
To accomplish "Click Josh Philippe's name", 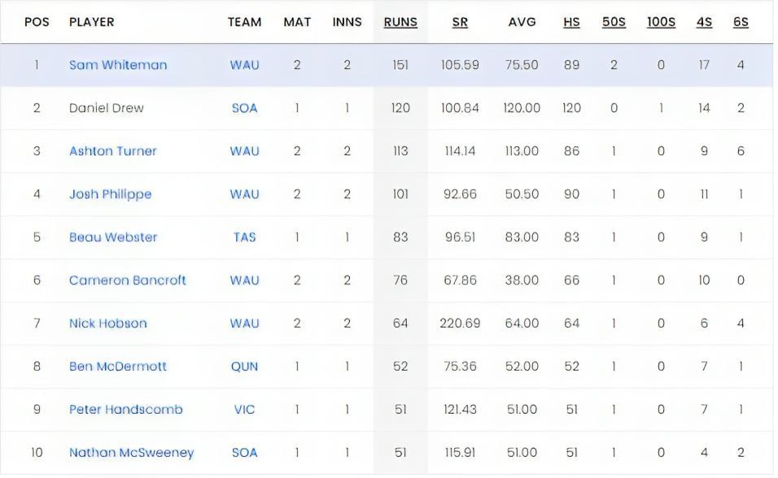I will tap(110, 194).
